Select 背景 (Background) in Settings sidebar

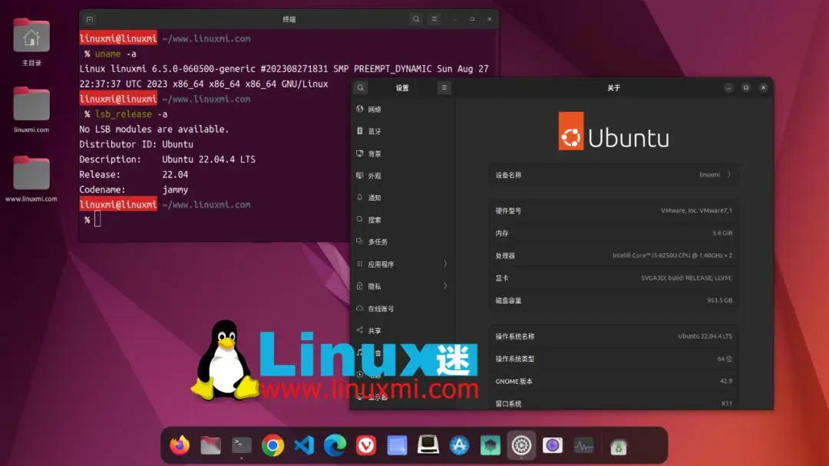[403, 153]
